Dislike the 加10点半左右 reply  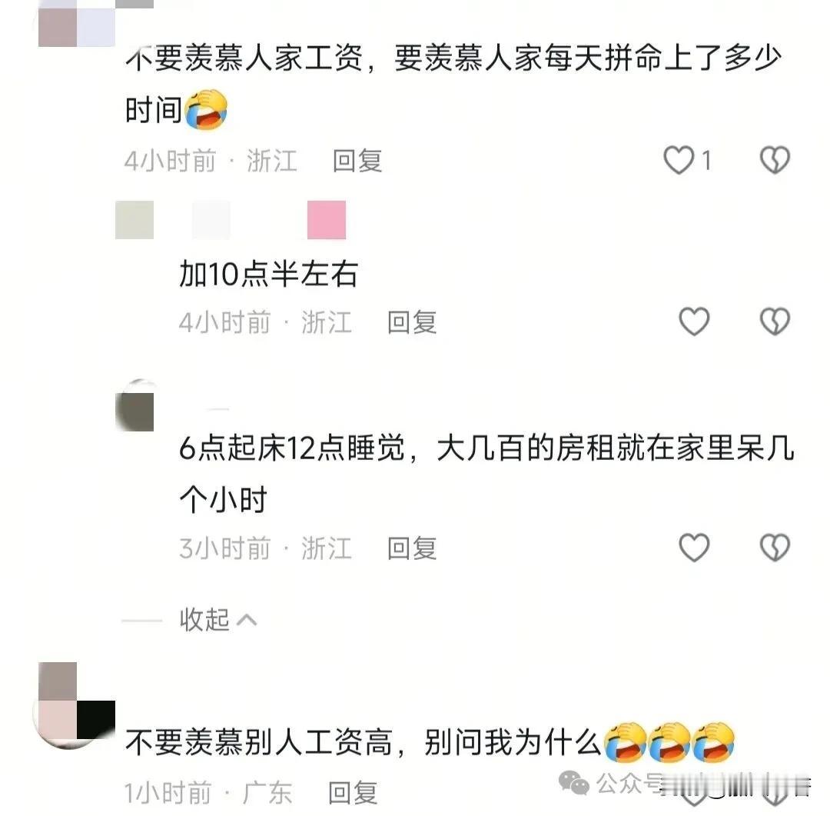[775, 321]
